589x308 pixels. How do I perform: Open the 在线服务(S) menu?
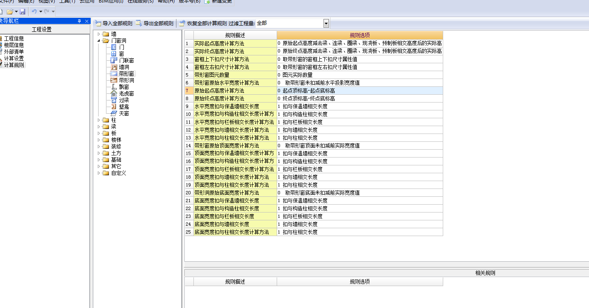click(x=140, y=2)
